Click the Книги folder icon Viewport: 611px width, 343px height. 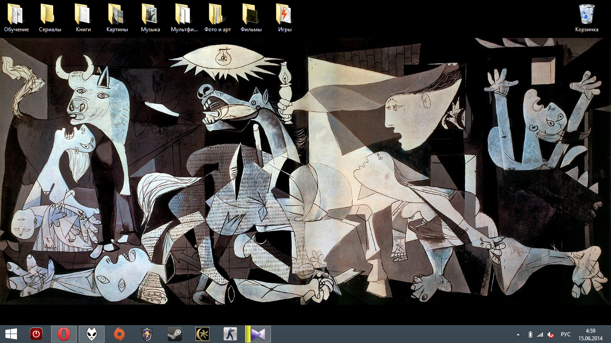click(83, 18)
